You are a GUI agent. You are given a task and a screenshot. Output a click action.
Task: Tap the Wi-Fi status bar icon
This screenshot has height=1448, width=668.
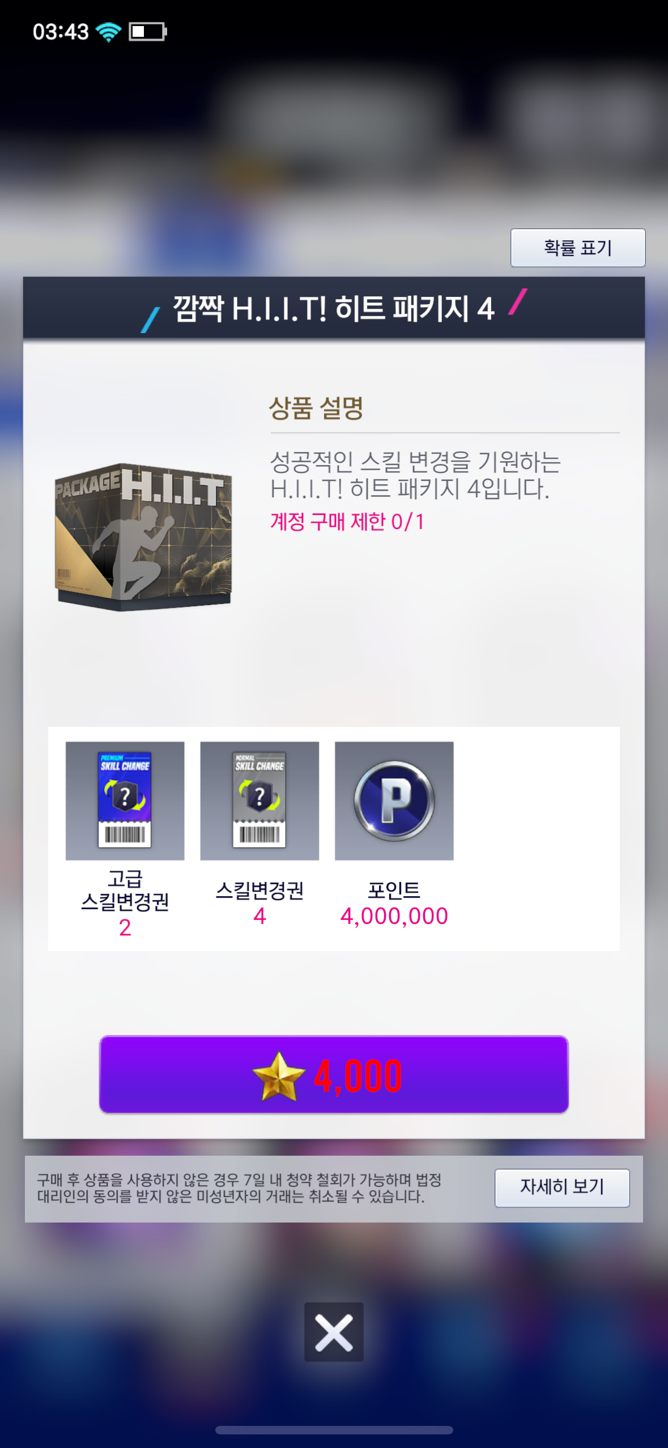tap(108, 32)
